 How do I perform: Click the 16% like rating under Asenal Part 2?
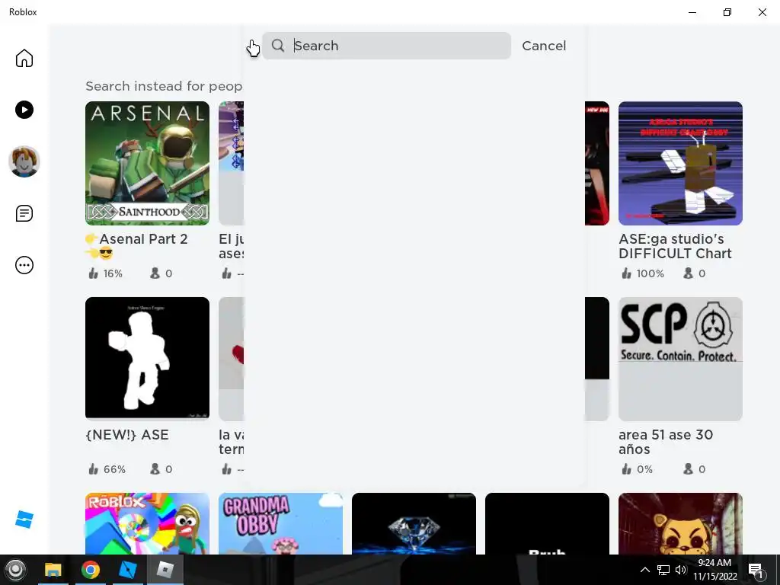(113, 273)
